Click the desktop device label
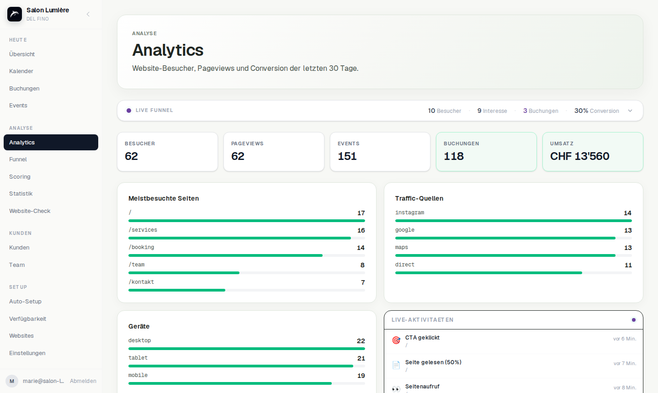 139,340
